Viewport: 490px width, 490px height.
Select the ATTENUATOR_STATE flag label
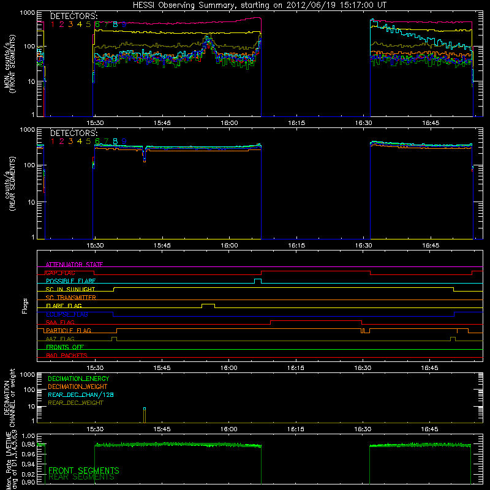pos(74,265)
